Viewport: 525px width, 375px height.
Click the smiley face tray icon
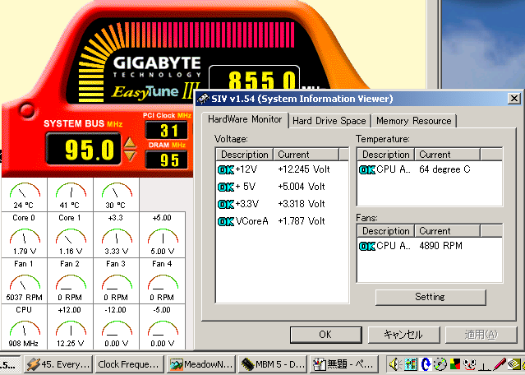pyautogui.click(x=470, y=364)
